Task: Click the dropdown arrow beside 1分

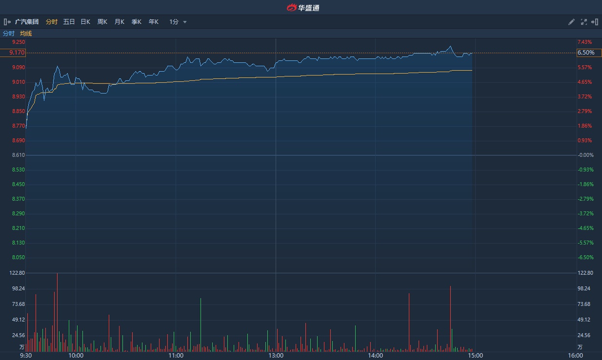Action: 185,22
